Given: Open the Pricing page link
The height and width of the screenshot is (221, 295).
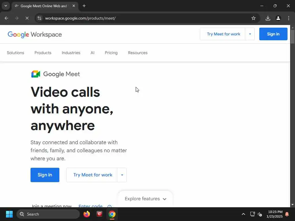Looking at the screenshot, I should (111, 53).
